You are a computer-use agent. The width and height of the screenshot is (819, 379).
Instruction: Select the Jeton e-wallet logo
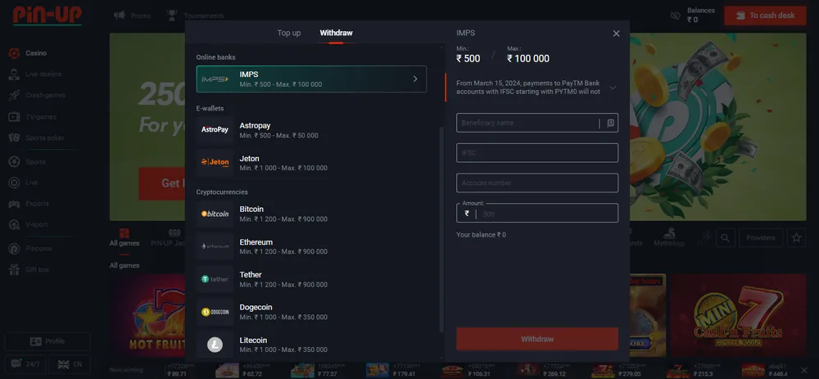point(215,162)
